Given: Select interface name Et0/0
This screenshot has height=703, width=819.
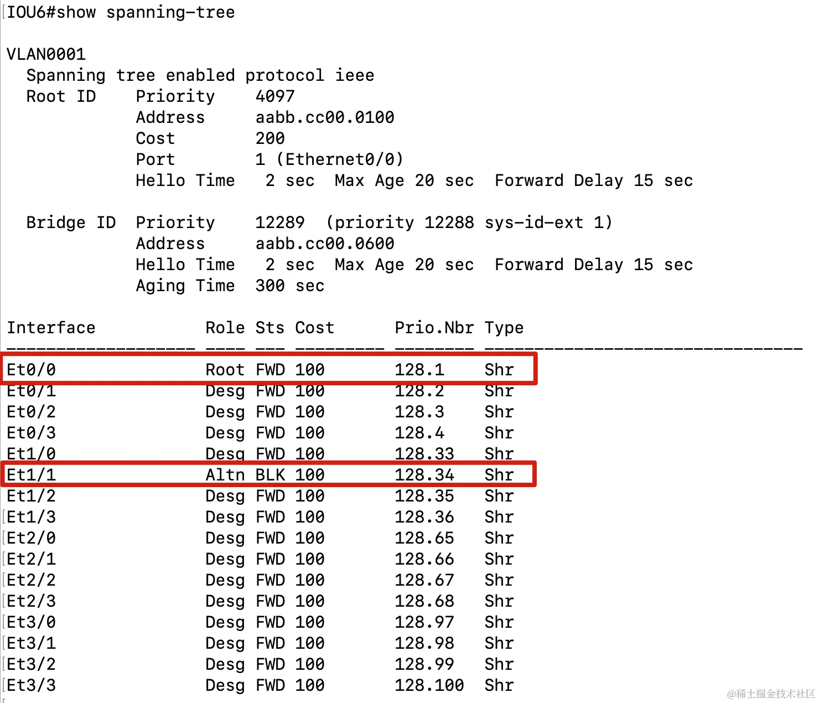Looking at the screenshot, I should pos(31,370).
